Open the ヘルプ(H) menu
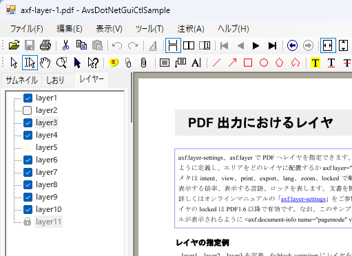 pyautogui.click(x=234, y=29)
